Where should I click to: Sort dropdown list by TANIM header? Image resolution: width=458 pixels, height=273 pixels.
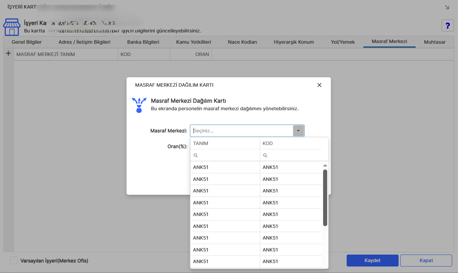pyautogui.click(x=225, y=143)
